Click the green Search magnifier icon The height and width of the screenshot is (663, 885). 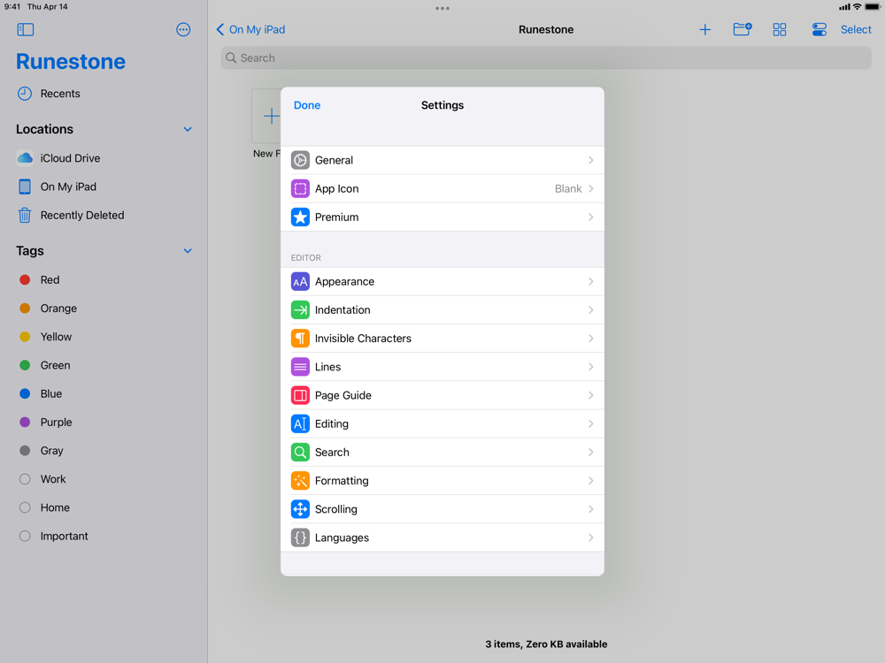point(300,452)
